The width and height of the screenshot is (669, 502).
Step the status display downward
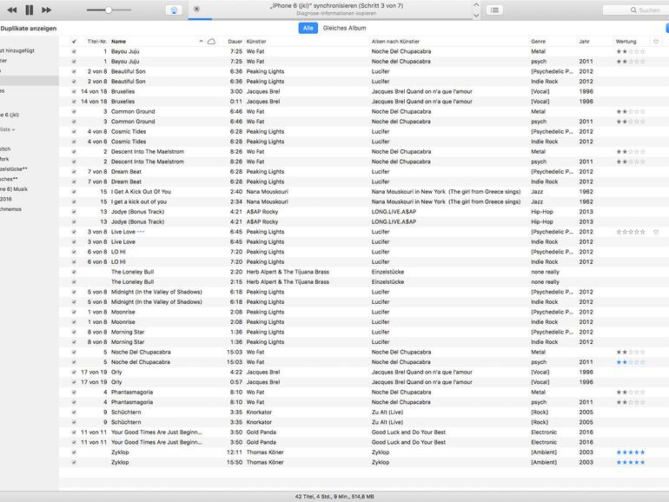(477, 15)
